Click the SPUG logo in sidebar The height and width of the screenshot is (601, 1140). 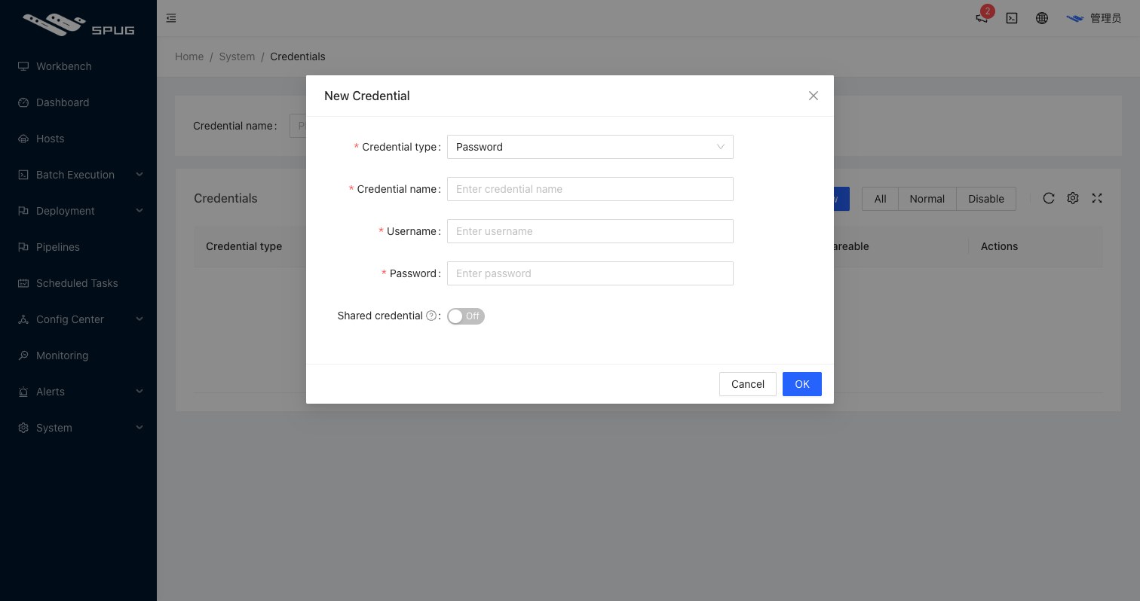(78, 24)
